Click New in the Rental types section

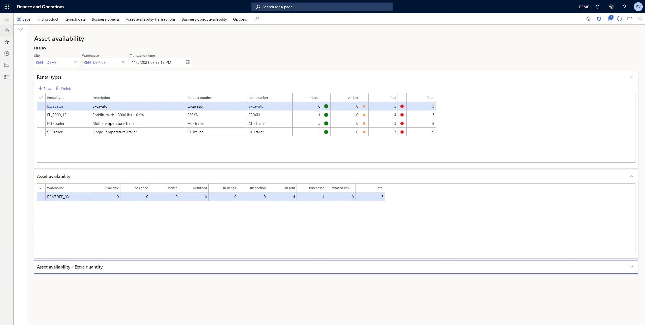pos(45,88)
